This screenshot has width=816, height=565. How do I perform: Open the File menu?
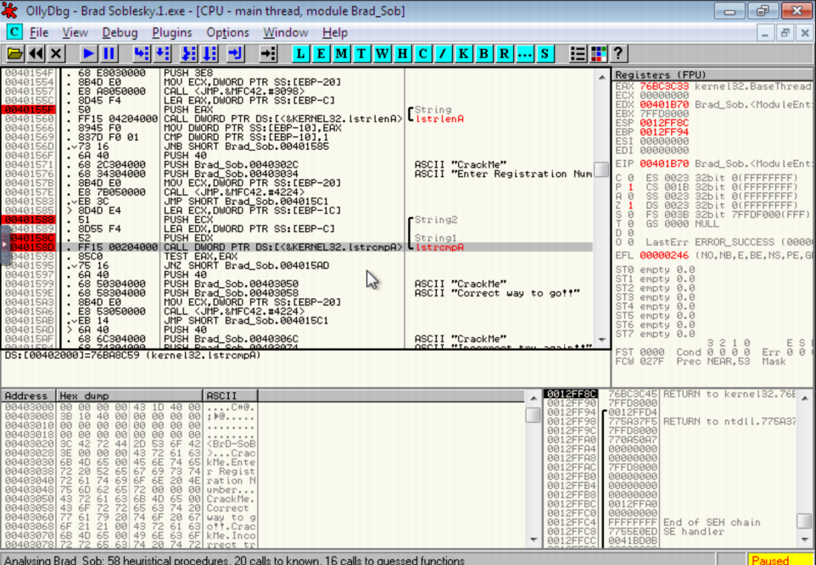[39, 33]
